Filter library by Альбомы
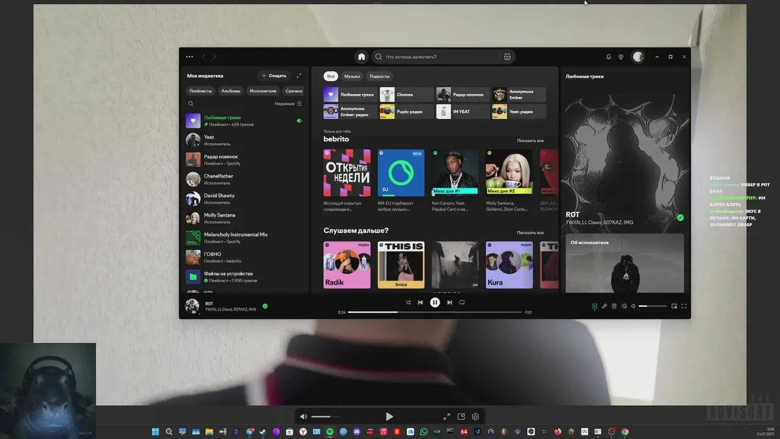780x439 pixels. tap(230, 91)
